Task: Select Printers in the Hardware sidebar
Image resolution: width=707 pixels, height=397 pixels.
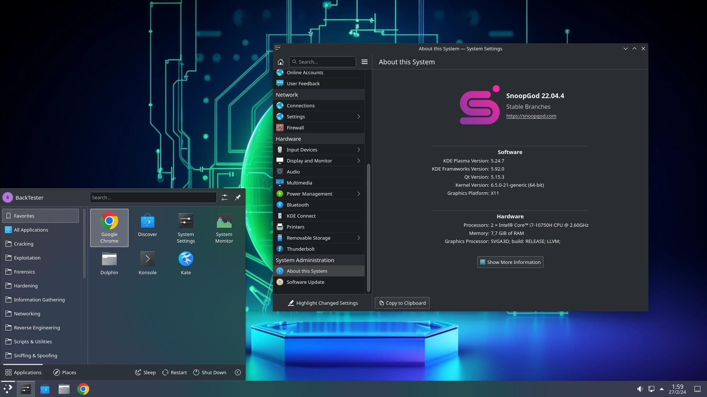Action: coord(295,227)
